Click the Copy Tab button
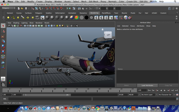Viewport: 179px width, 112px height. [x=168, y=85]
